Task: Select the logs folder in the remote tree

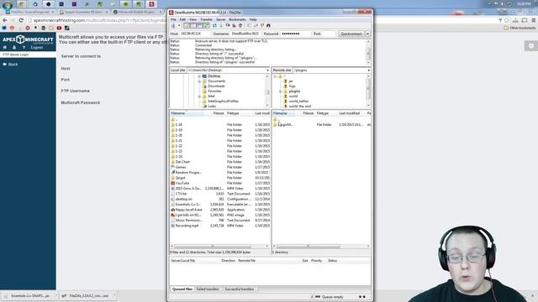Action: [292, 86]
